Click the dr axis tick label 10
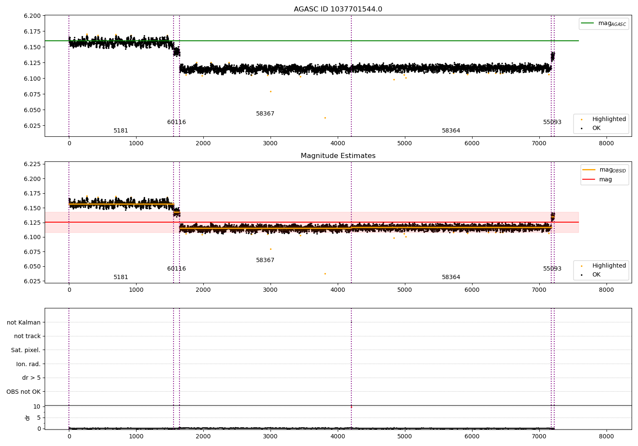This screenshot has width=638, height=446. click(x=37, y=406)
